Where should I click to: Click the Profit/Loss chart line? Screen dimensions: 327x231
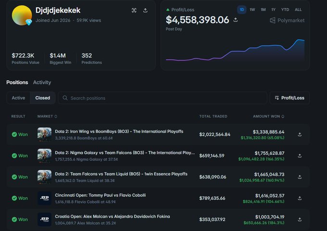235,51
